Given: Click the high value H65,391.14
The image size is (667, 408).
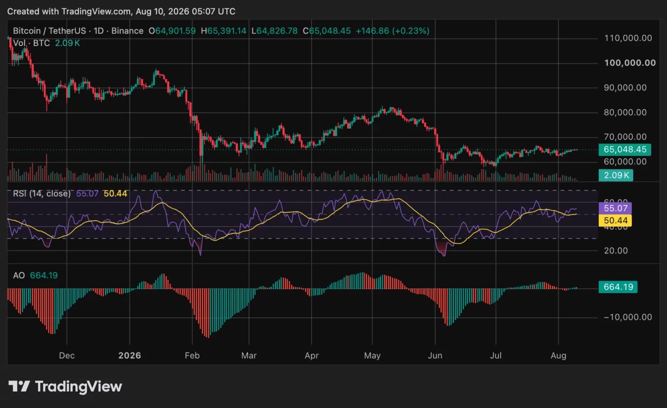Looking at the screenshot, I should 224,31.
